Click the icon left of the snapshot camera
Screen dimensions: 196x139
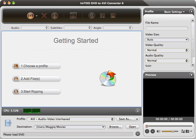pyautogui.click(x=183, y=131)
